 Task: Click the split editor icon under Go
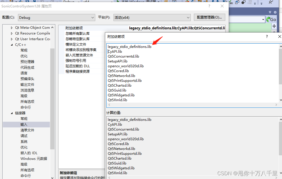(x=274, y=26)
